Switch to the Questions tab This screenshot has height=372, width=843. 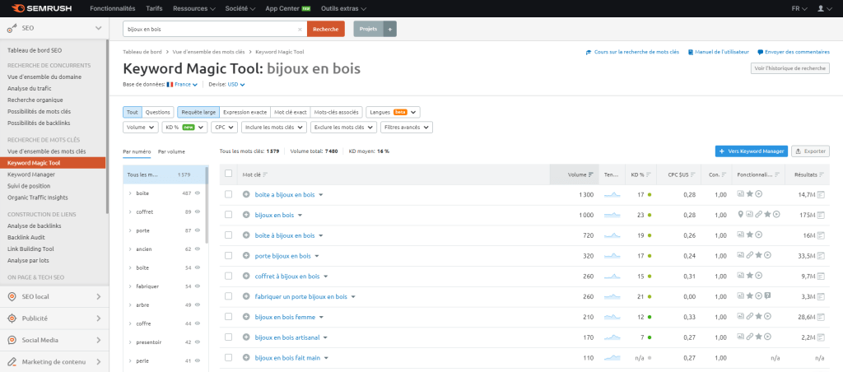coord(157,112)
